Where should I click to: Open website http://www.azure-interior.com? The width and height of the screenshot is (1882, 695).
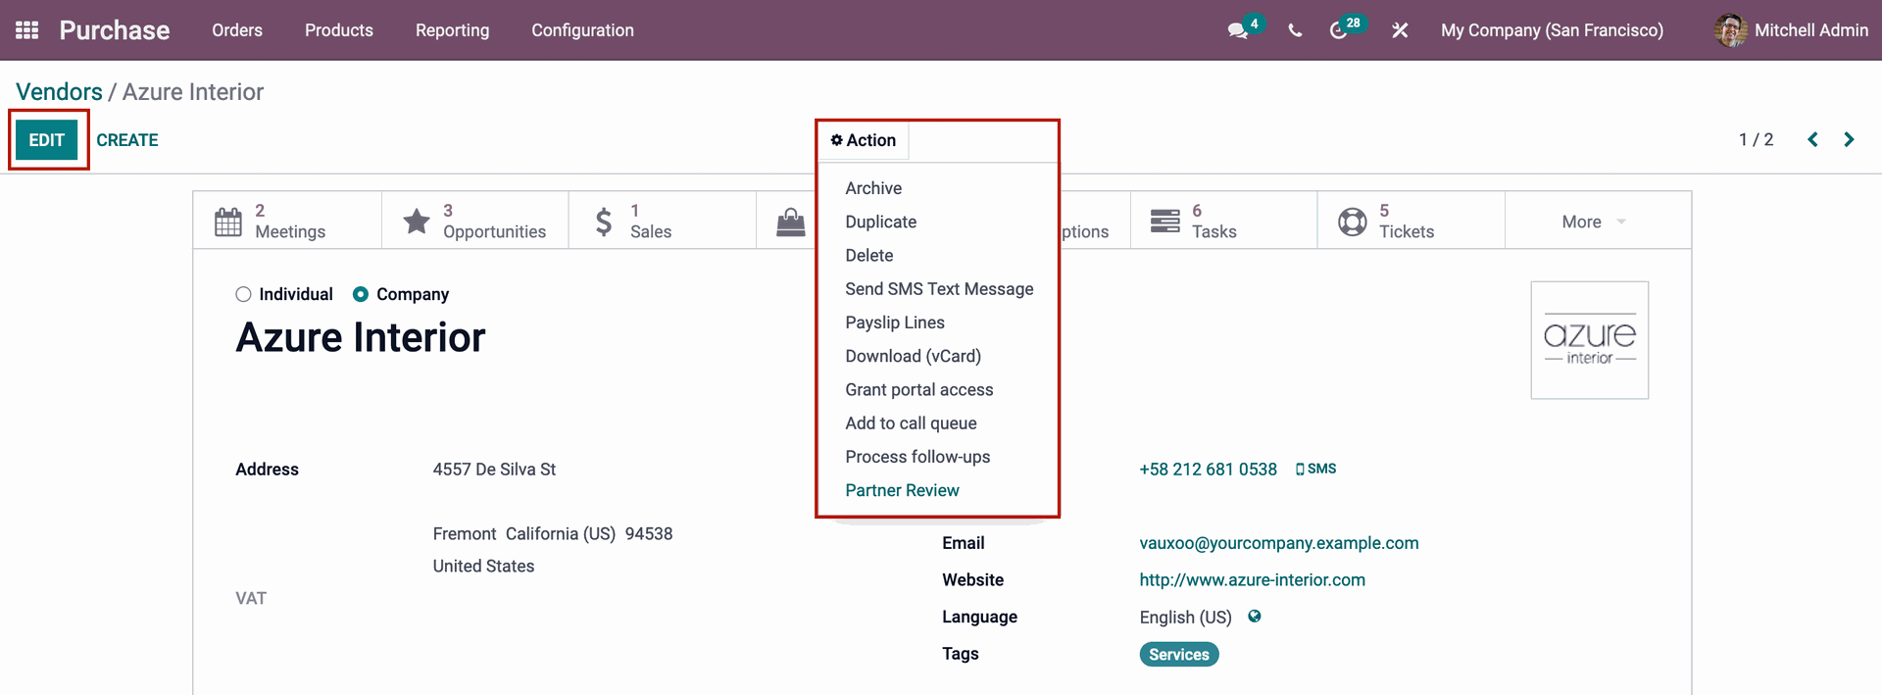[x=1252, y=580]
